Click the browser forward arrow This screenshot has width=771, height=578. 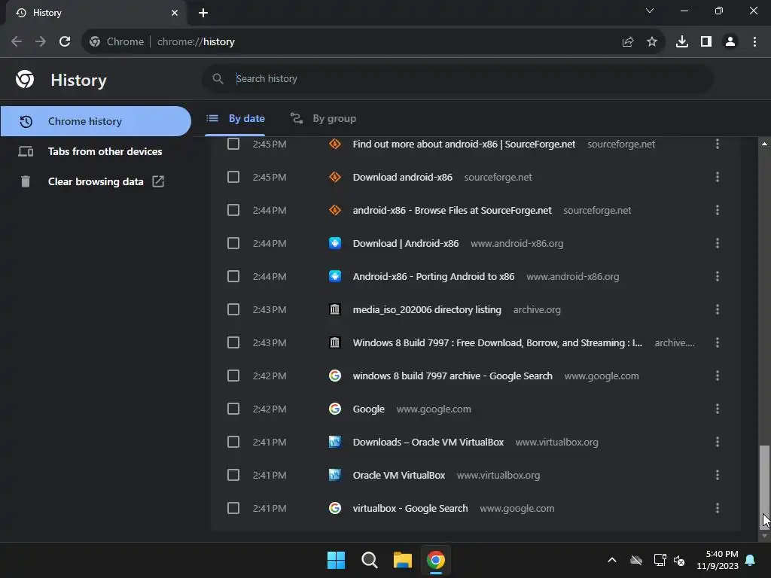41,42
